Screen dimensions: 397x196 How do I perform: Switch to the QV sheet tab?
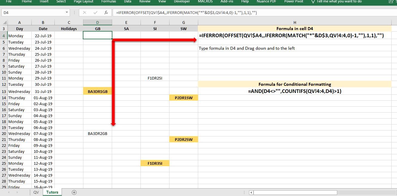pos(36,192)
